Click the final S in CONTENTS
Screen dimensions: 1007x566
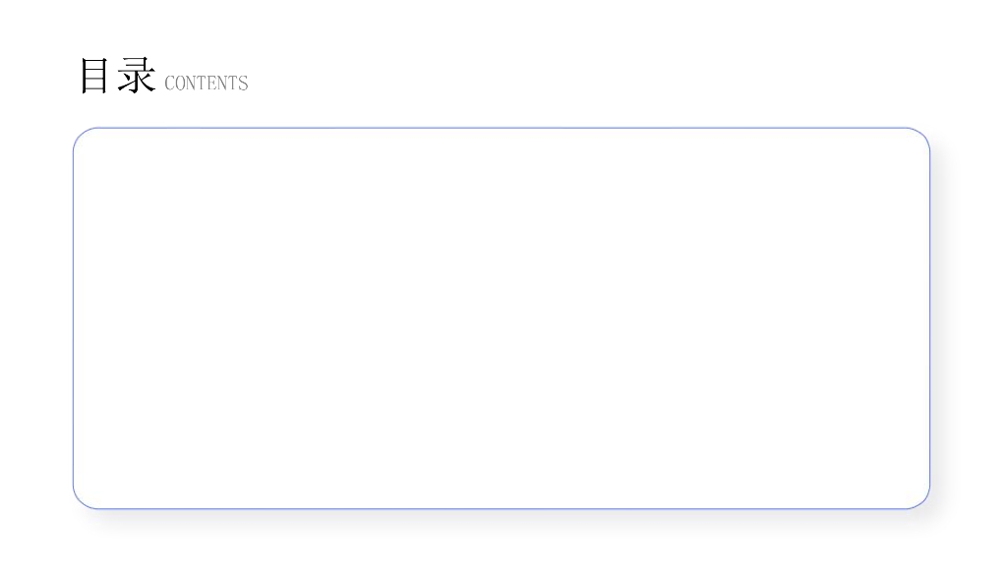(243, 84)
